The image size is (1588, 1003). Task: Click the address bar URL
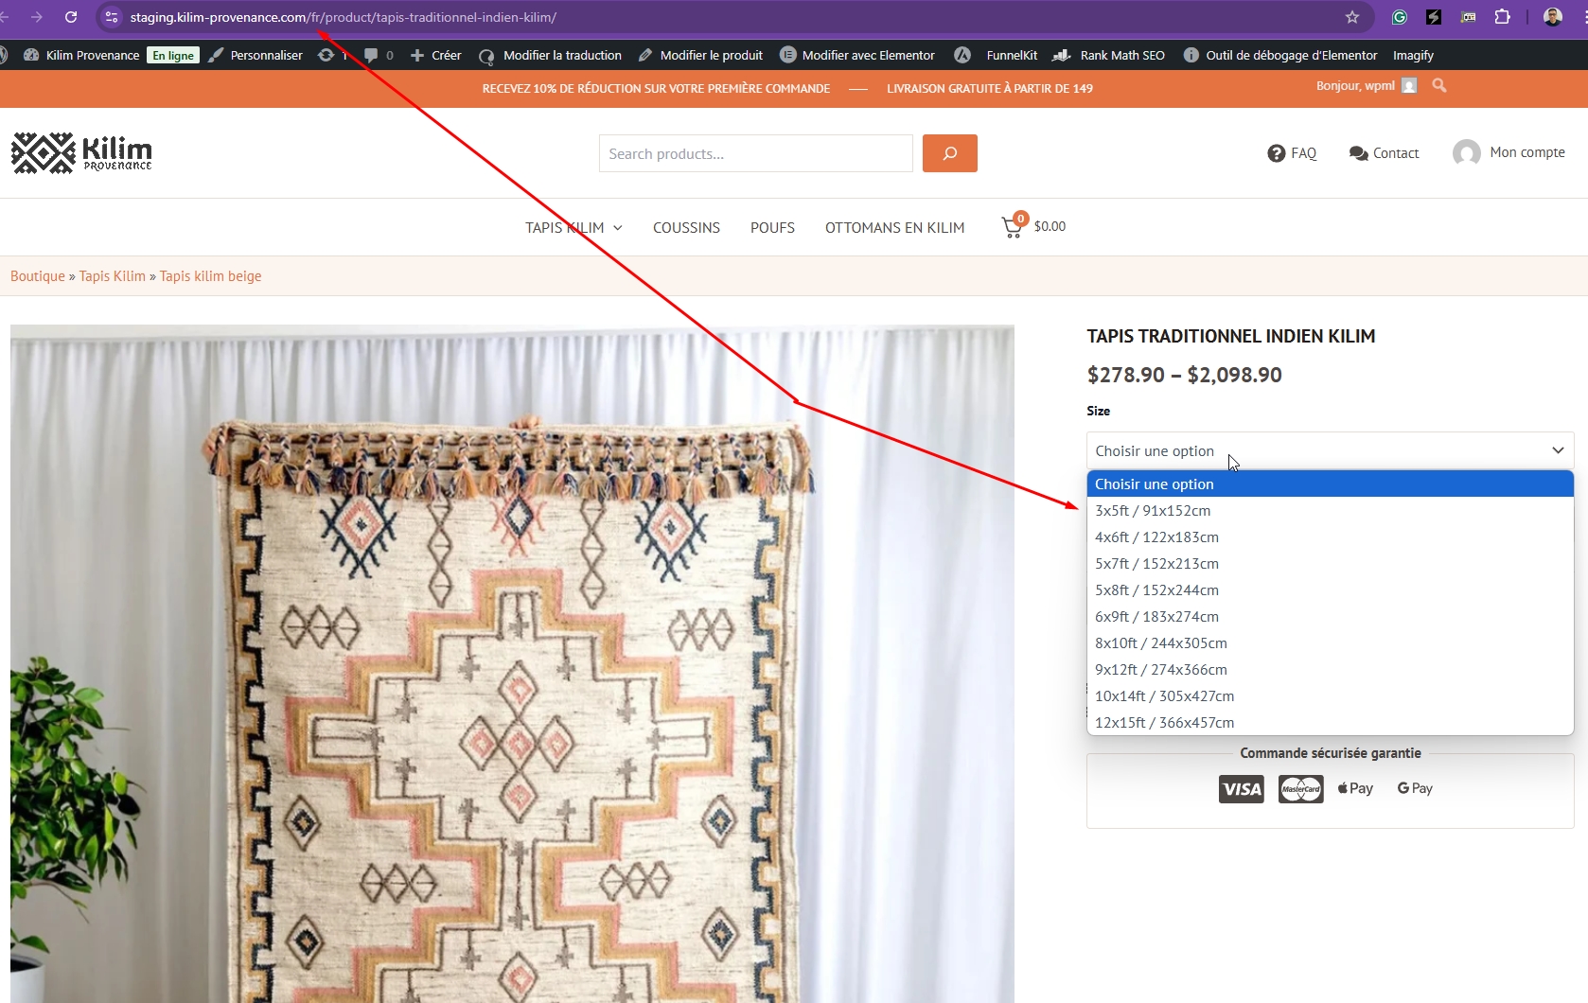click(343, 17)
